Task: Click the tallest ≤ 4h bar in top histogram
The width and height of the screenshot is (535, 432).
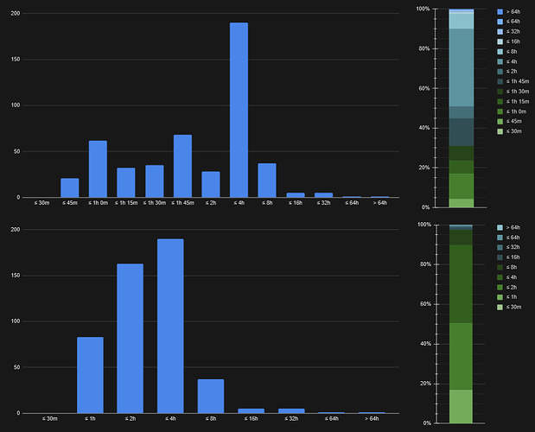Action: click(x=239, y=110)
